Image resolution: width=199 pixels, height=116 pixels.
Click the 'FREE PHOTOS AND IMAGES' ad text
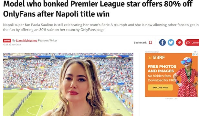click(162, 69)
